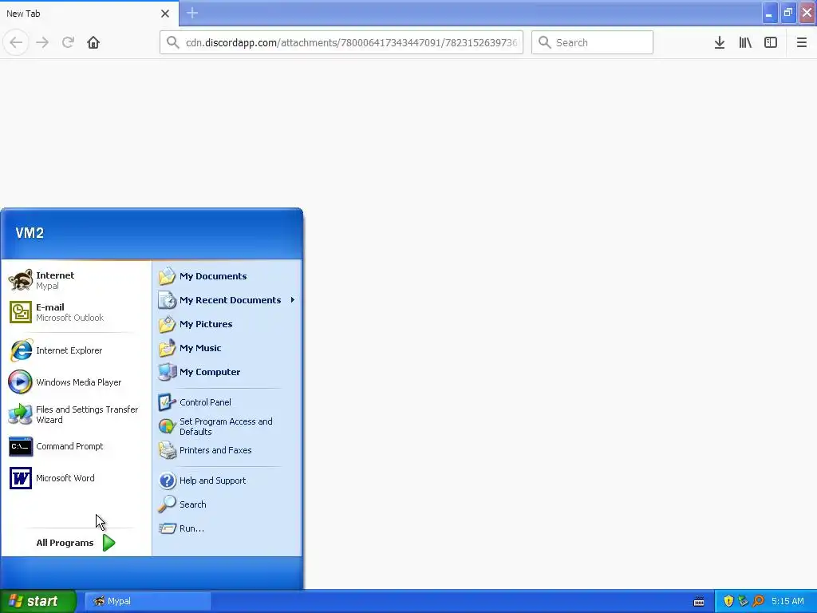The image size is (817, 613).
Task: Select the New Tab browser tab
Action: [x=89, y=14]
